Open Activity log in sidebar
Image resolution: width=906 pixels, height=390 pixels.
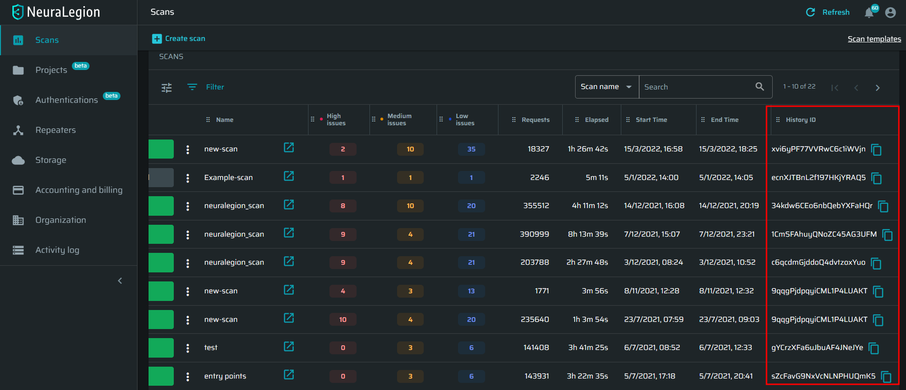pos(69,250)
